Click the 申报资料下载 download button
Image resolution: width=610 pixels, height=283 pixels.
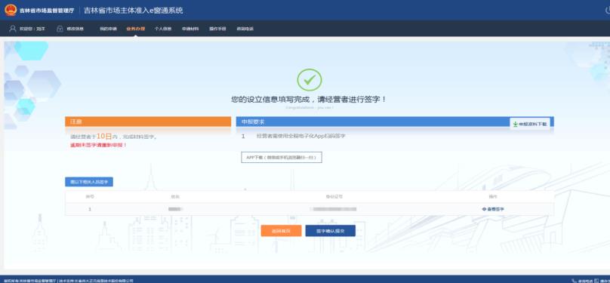(530, 124)
